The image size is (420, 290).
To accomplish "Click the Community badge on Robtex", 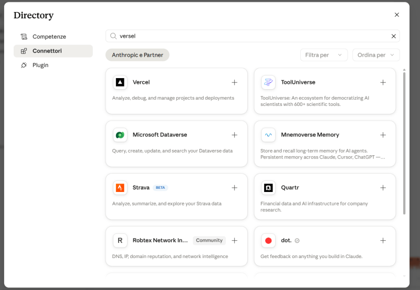I will coord(209,240).
